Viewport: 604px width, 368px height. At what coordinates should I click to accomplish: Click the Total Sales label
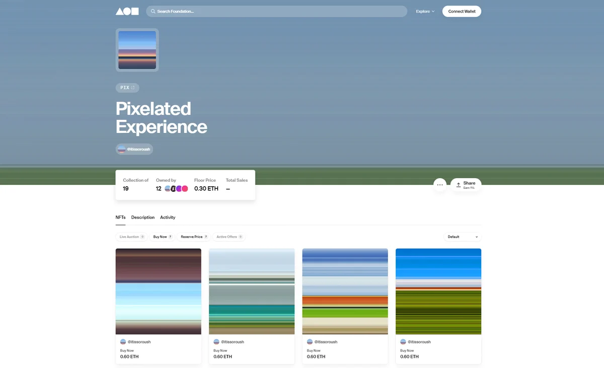(x=237, y=180)
